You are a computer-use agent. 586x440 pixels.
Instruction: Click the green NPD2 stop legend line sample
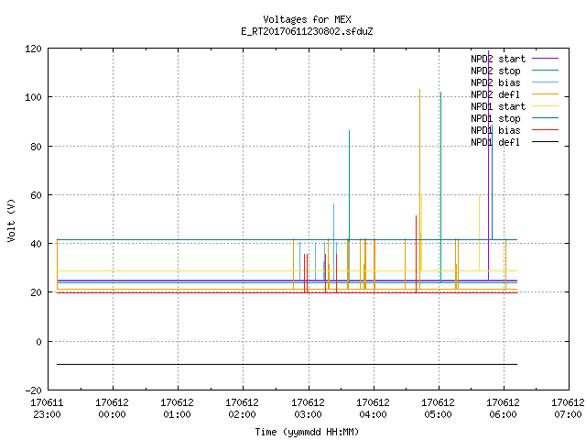coord(545,71)
